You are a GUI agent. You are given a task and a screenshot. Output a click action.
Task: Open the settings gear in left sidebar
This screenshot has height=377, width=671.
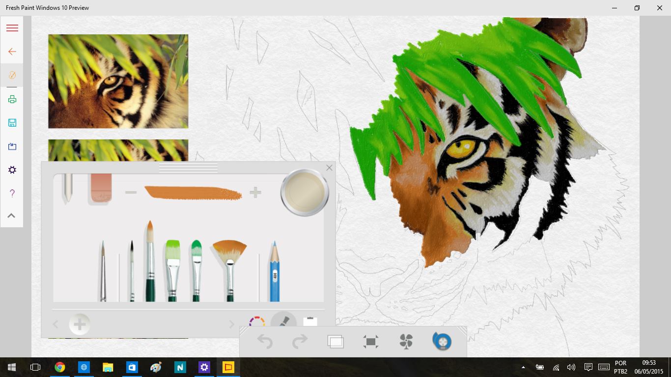pos(12,170)
